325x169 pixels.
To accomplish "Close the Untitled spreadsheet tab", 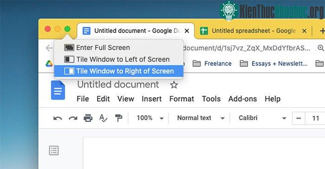I will click(x=304, y=31).
